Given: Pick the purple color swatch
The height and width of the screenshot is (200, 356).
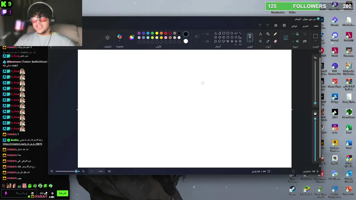Looking at the screenshot, I should pos(139,33).
